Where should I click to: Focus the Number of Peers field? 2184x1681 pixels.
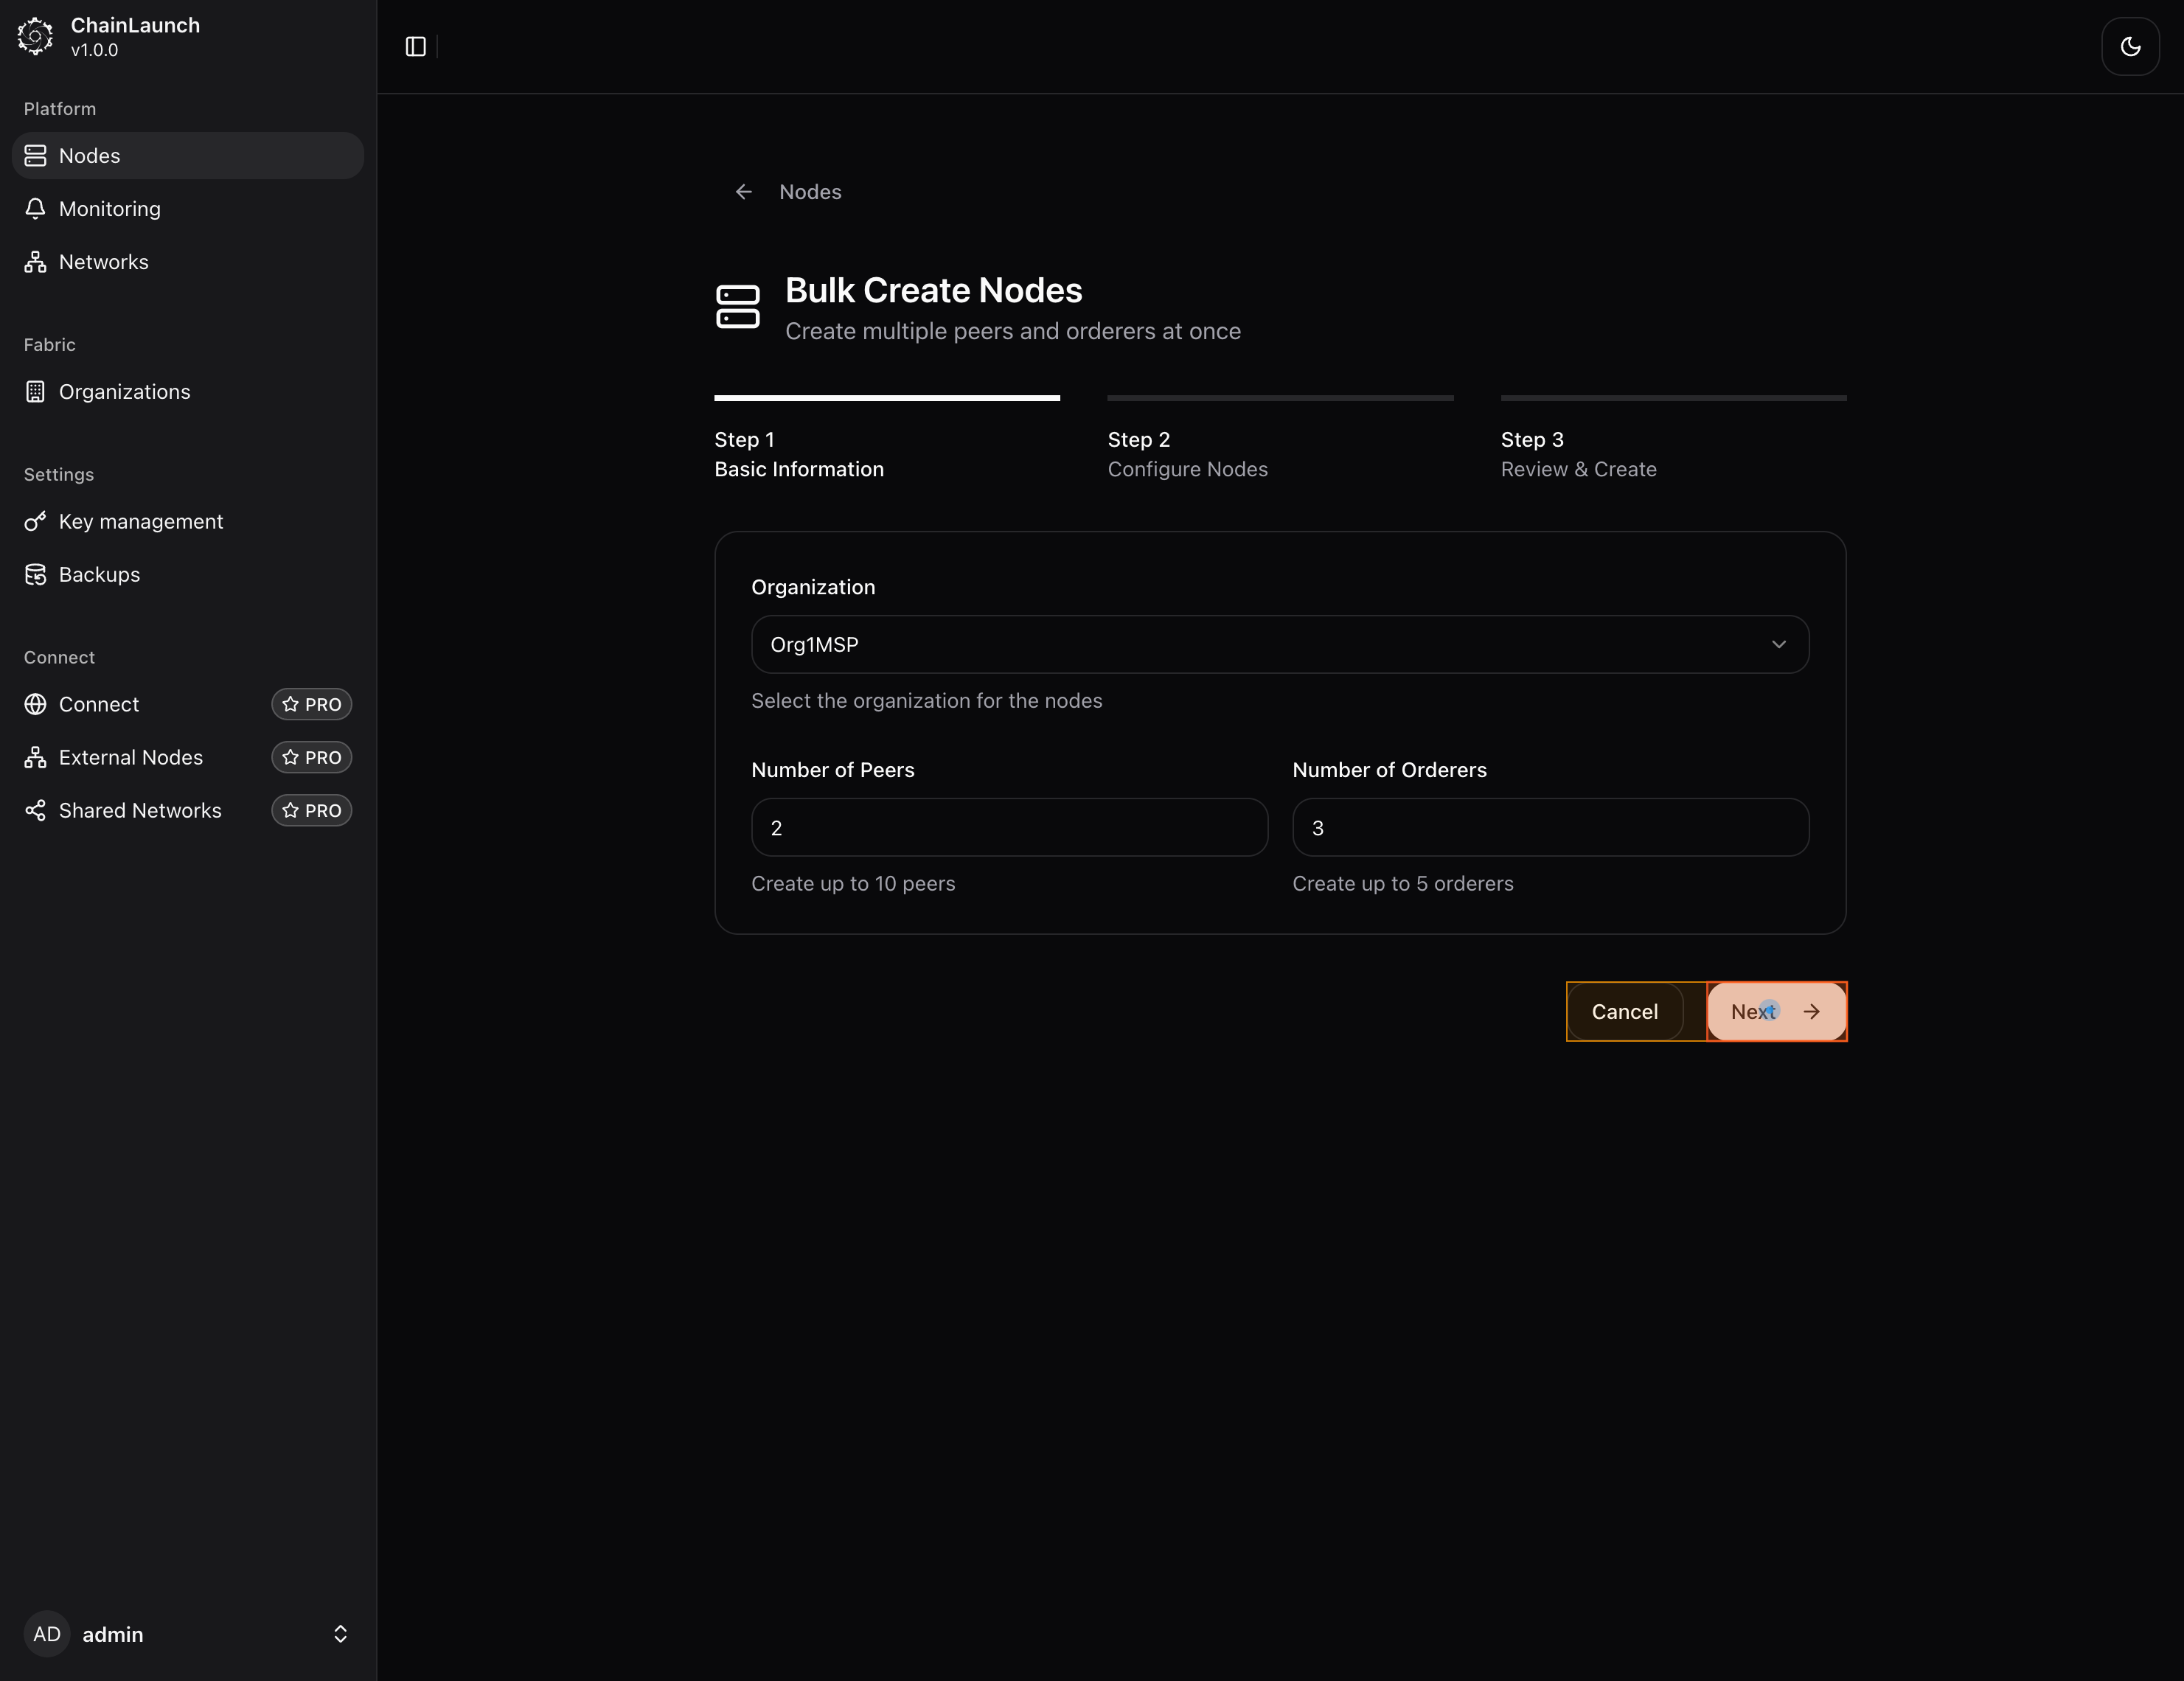(1008, 828)
